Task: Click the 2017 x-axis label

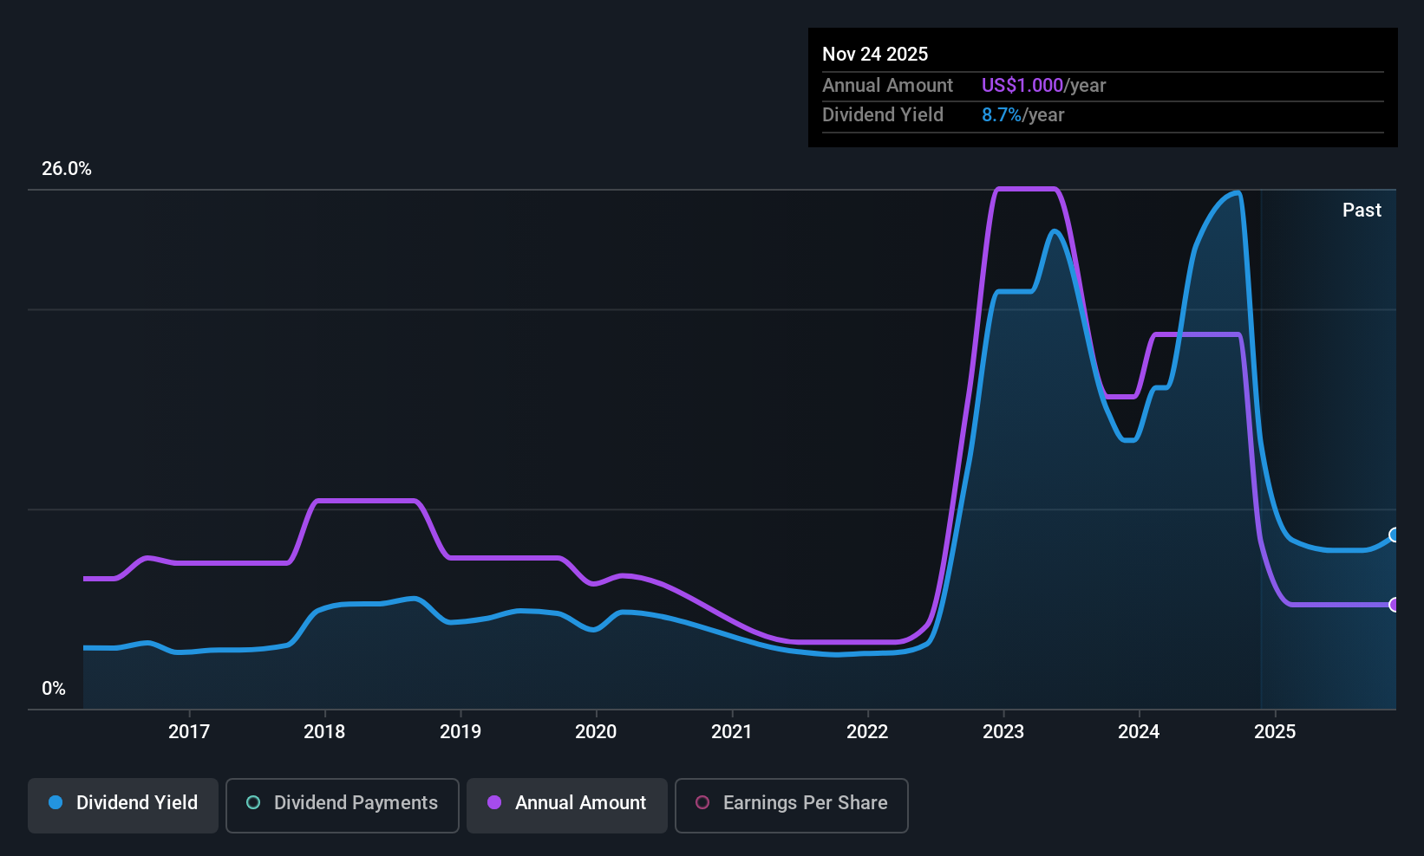Action: click(189, 731)
